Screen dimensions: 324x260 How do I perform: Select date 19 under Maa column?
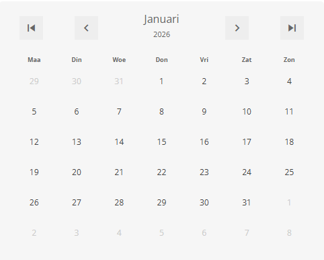click(34, 172)
